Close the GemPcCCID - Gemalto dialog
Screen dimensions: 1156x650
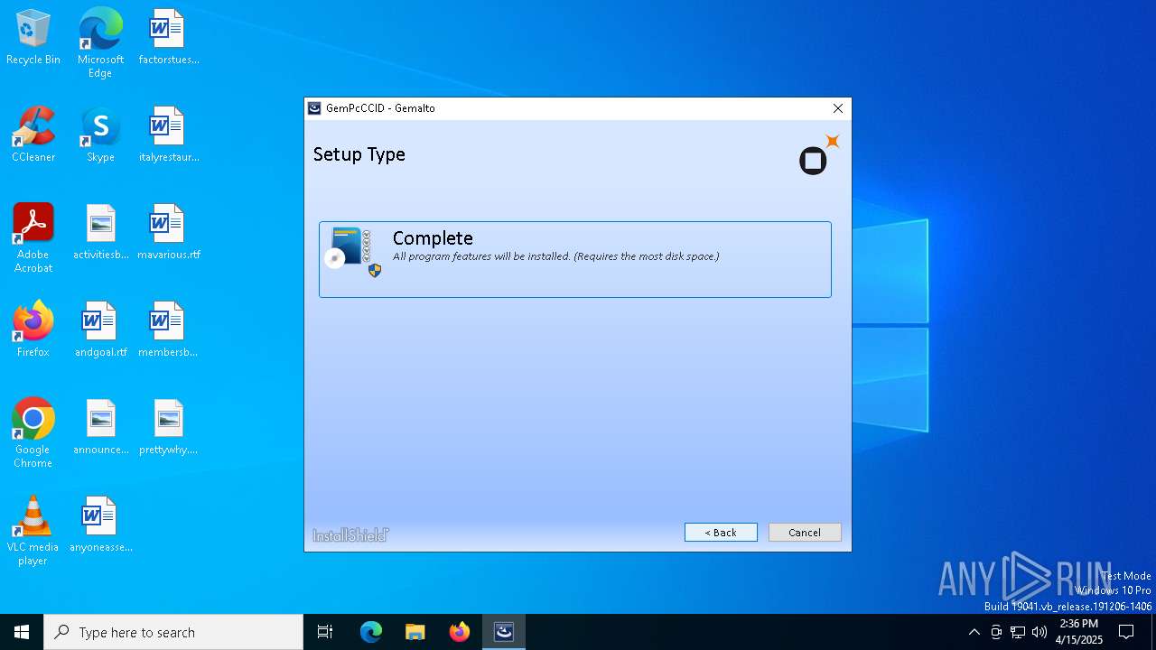click(x=837, y=108)
